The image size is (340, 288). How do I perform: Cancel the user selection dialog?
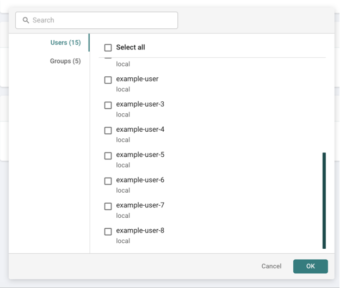tap(271, 266)
